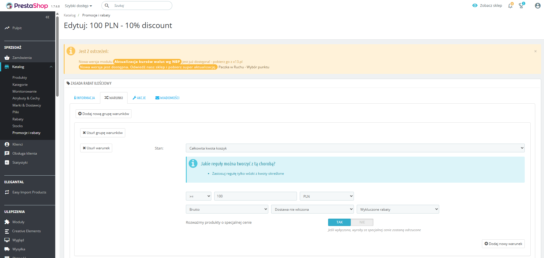Screen dimensions: 544x258
Task: Click the Obsługa klienta chat icon
Action: coord(7,153)
